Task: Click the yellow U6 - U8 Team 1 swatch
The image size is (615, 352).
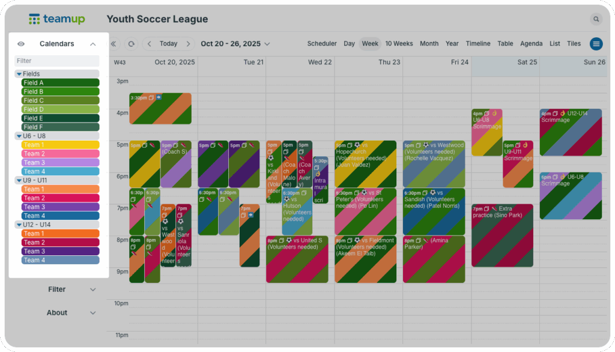Action: (60, 145)
